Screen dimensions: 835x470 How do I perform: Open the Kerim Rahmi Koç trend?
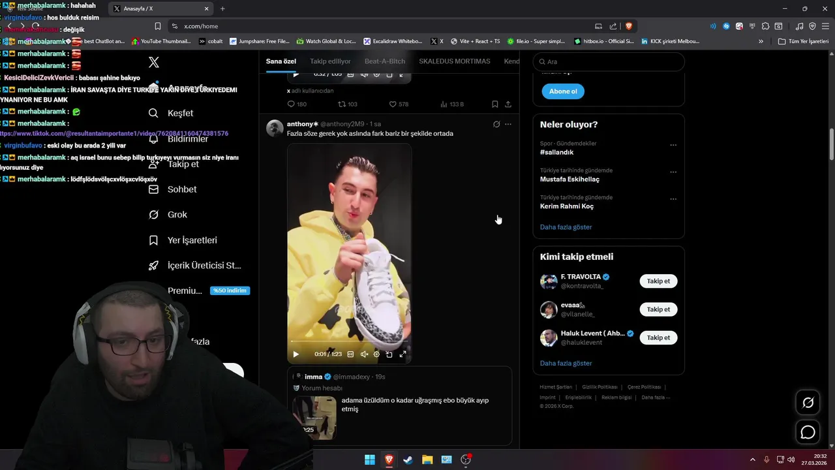pyautogui.click(x=567, y=206)
